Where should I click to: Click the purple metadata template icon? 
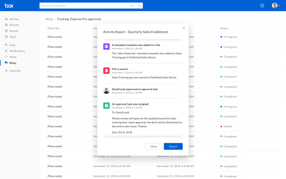tap(106, 46)
